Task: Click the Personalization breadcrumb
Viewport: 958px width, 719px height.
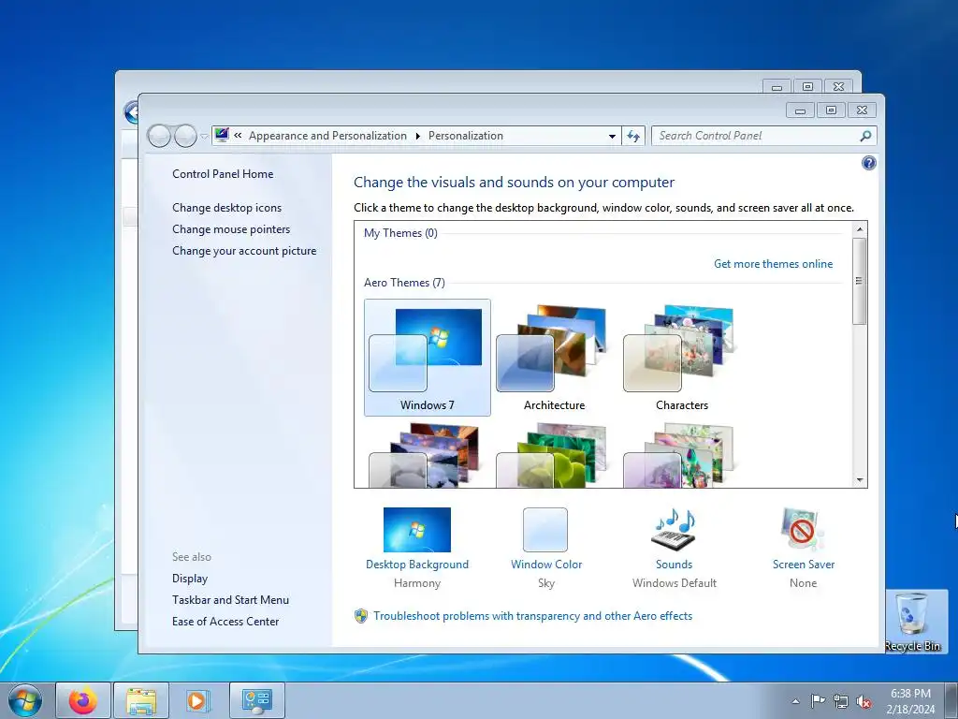Action: click(x=466, y=136)
